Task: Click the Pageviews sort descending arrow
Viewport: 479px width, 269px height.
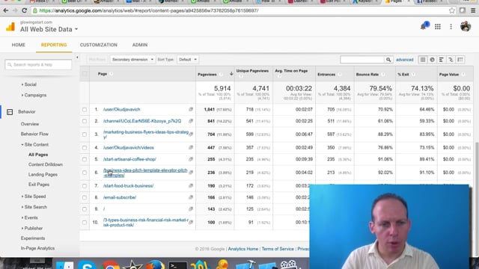Action: pyautogui.click(x=231, y=74)
